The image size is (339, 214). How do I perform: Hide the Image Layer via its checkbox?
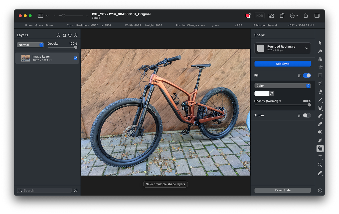75,58
